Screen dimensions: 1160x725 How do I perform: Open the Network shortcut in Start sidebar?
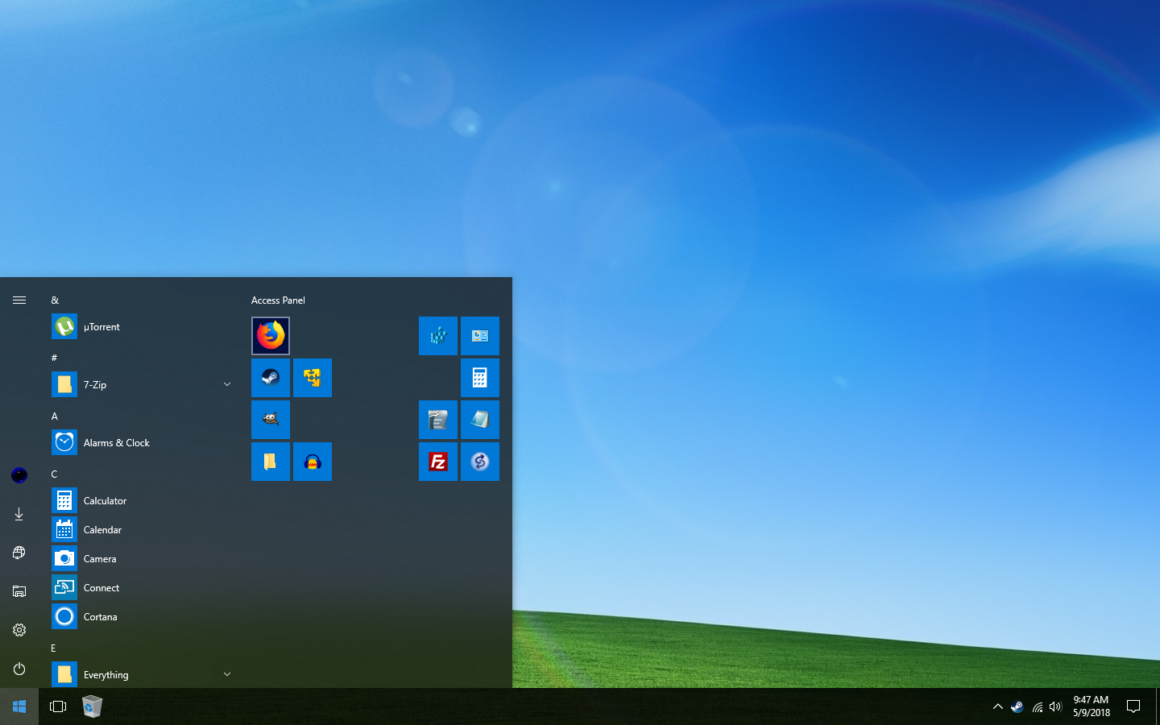coord(19,553)
